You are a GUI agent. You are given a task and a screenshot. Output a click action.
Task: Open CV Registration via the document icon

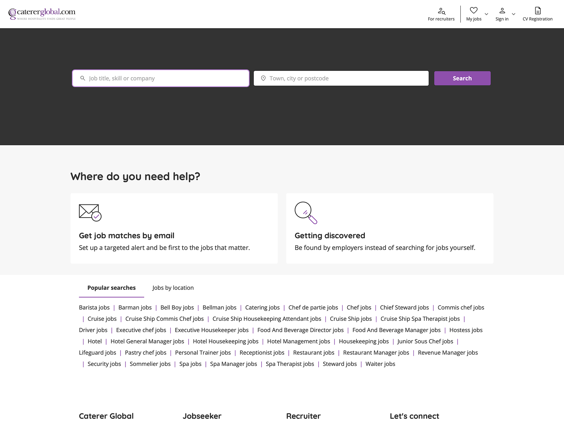(x=538, y=10)
